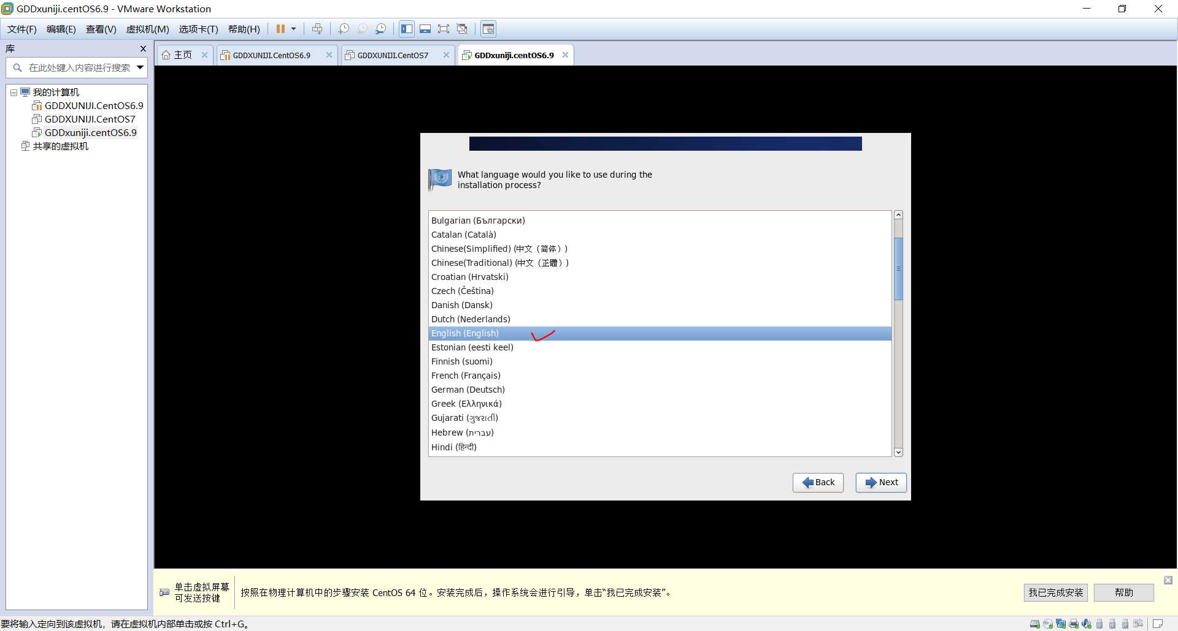The width and height of the screenshot is (1178, 631).
Task: Click the language list scrollbar thumb
Action: tap(898, 268)
